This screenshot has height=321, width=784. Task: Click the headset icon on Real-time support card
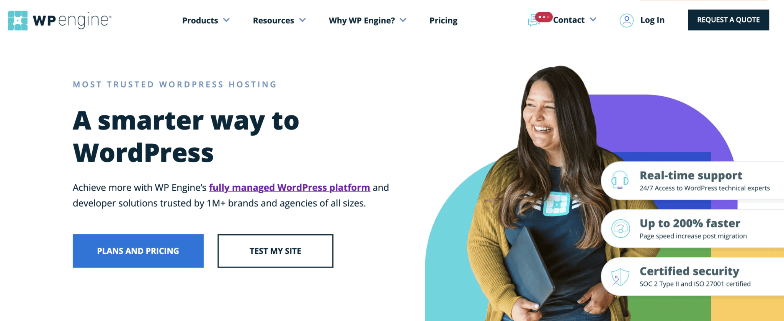(620, 180)
